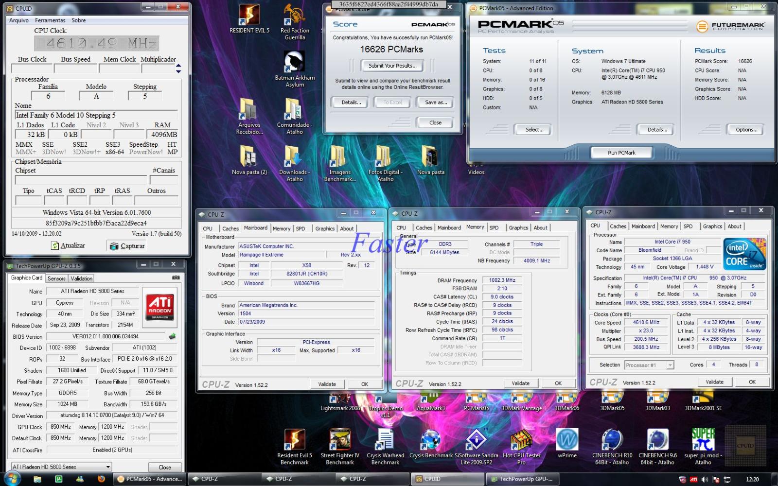Open the Ferramentas menu in CPUID
The image size is (778, 486).
pos(50,20)
